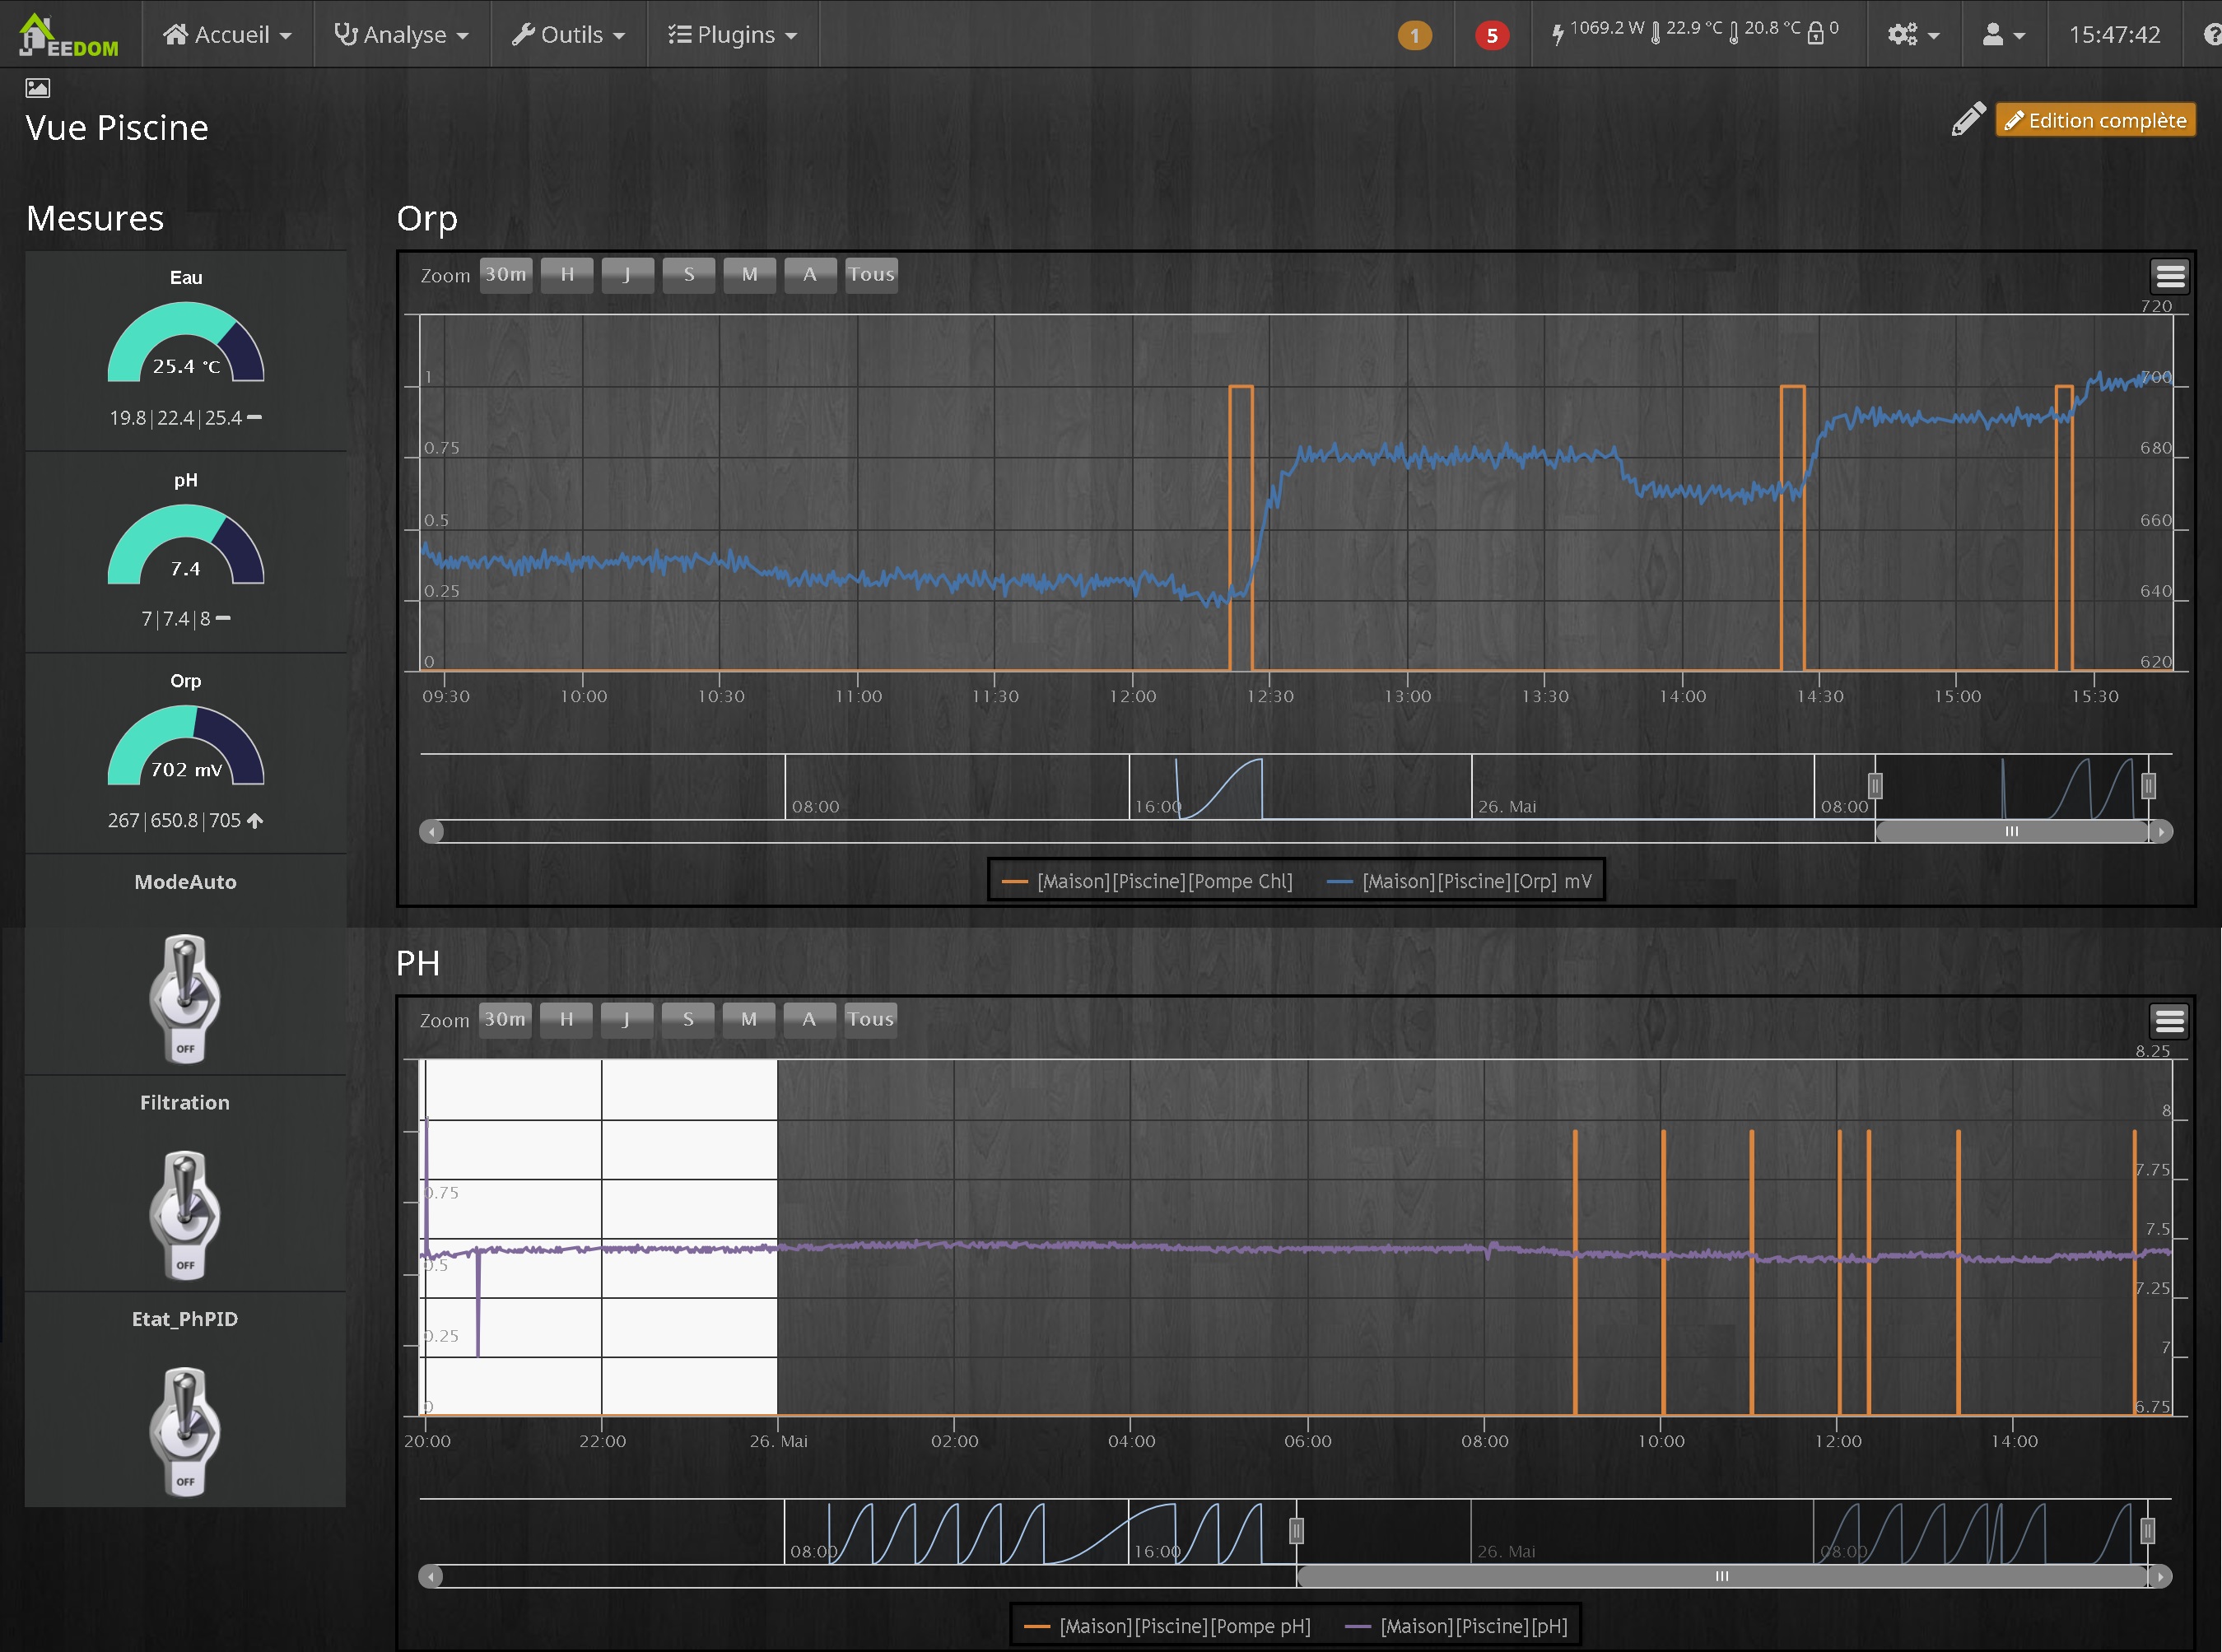Click the Edition complète button
This screenshot has height=1652, width=2222.
(2095, 120)
